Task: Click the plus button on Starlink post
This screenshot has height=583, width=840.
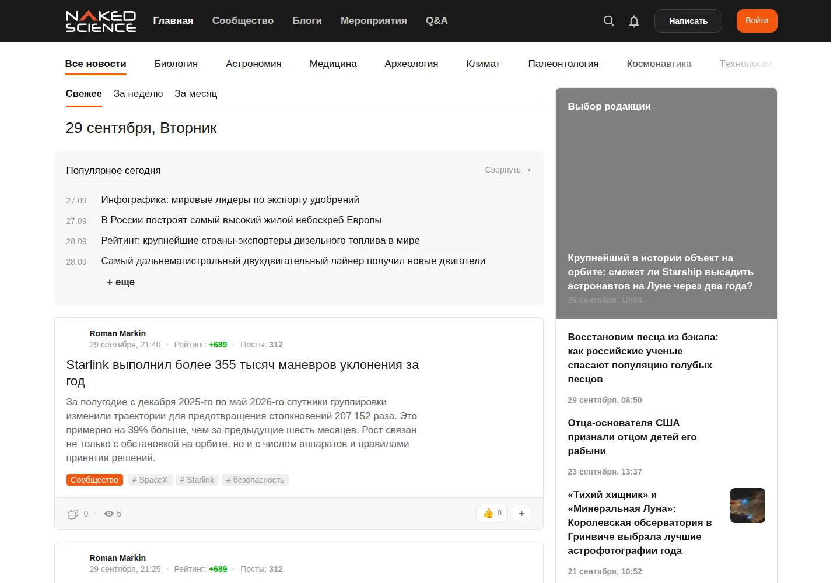Action: tap(521, 513)
